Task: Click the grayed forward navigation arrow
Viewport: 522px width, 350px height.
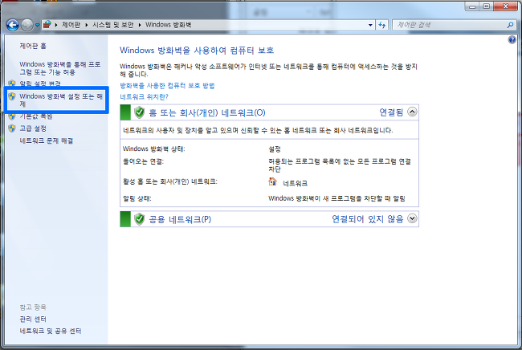Action: click(27, 25)
